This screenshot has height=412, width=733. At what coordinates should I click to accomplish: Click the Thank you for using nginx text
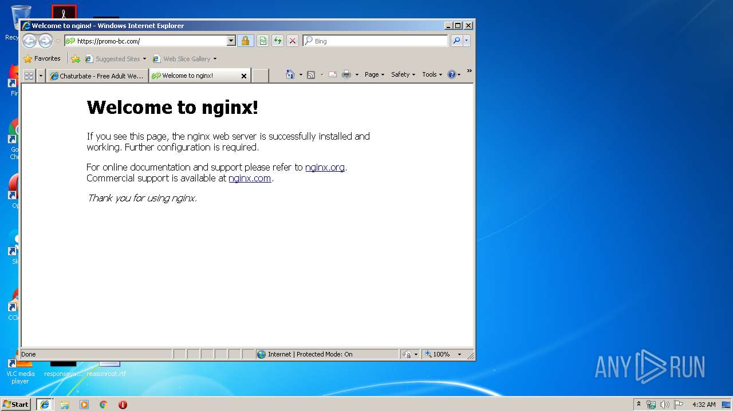pos(141,198)
